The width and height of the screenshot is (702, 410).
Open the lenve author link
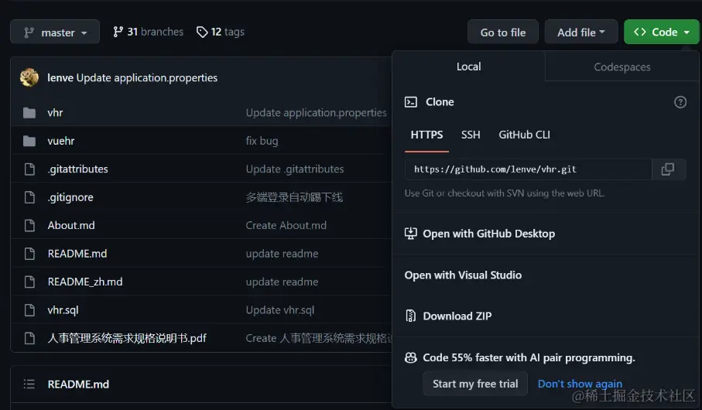coord(60,77)
